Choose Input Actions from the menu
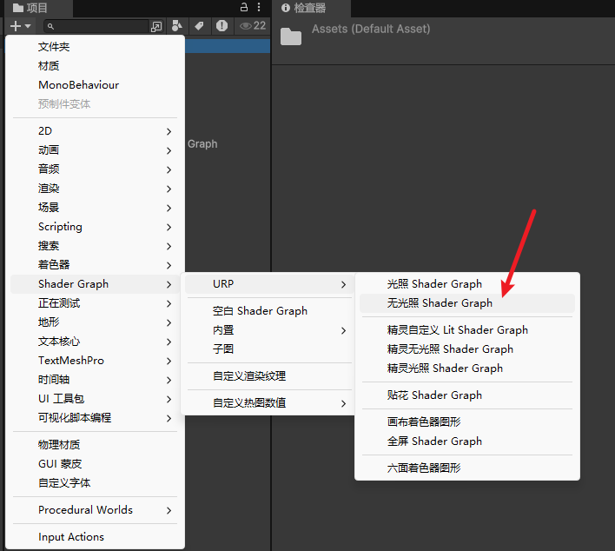Image resolution: width=615 pixels, height=551 pixels. (95, 537)
